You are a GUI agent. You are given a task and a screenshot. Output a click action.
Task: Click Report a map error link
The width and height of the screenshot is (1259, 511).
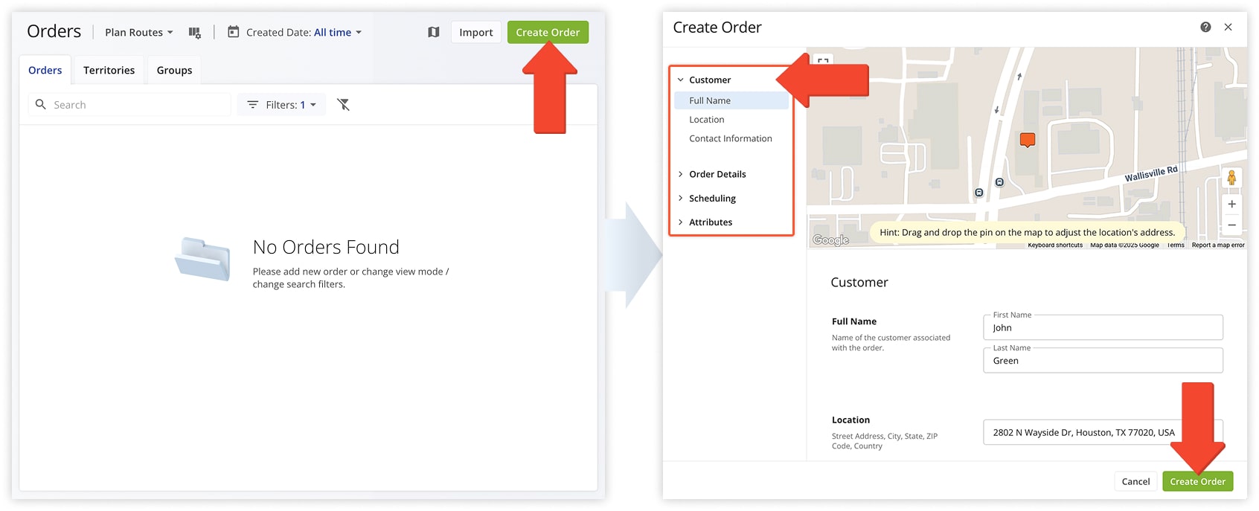tap(1218, 245)
